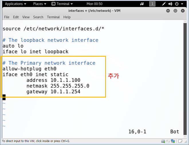Click the 'iface eth0 inet static' line

point(36,74)
